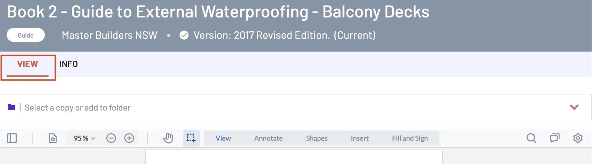Viewport: 592px width, 164px height.
Task: Switch to Shapes toolbar mode
Action: (317, 138)
